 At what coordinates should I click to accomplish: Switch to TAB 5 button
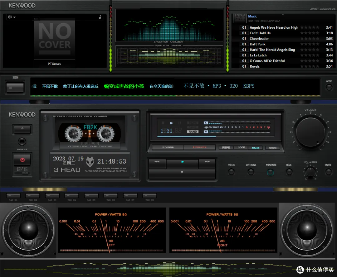(91, 195)
